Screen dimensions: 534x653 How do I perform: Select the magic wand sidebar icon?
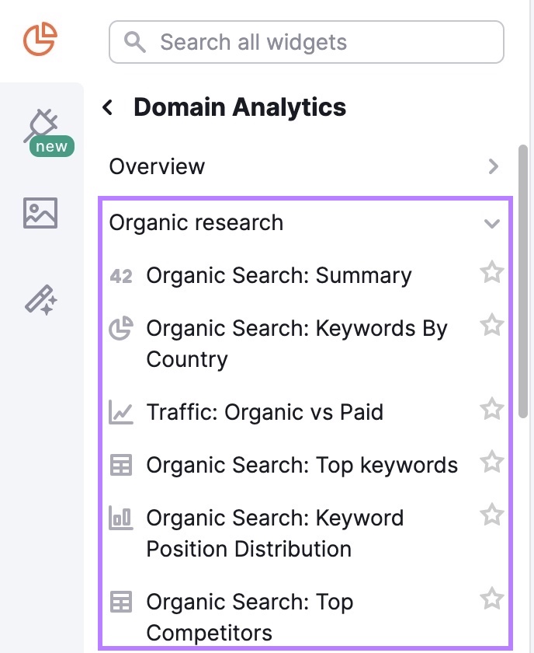pyautogui.click(x=41, y=300)
